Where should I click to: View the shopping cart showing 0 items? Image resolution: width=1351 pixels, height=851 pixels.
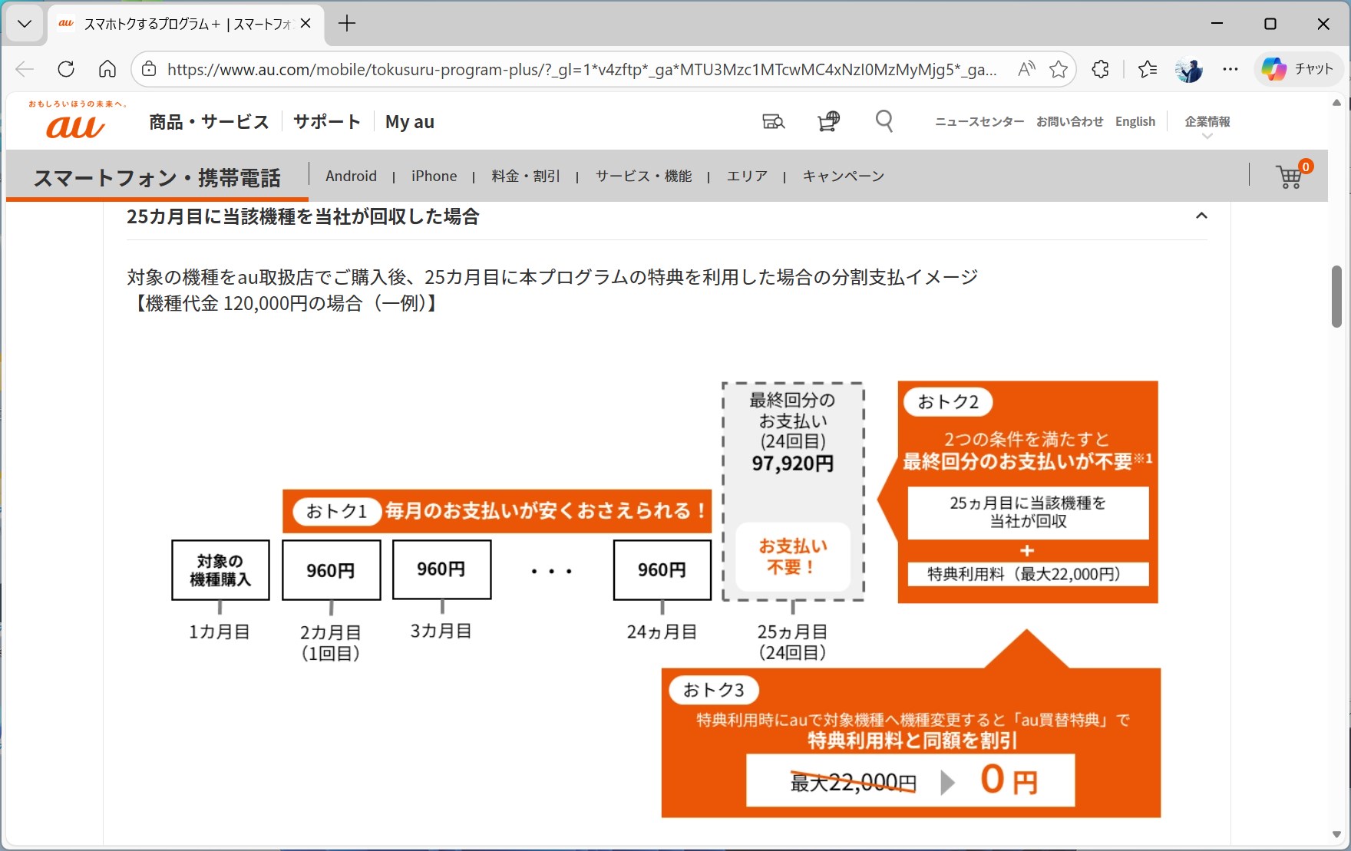pos(1290,178)
